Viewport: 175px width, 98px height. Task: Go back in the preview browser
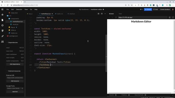(109, 17)
